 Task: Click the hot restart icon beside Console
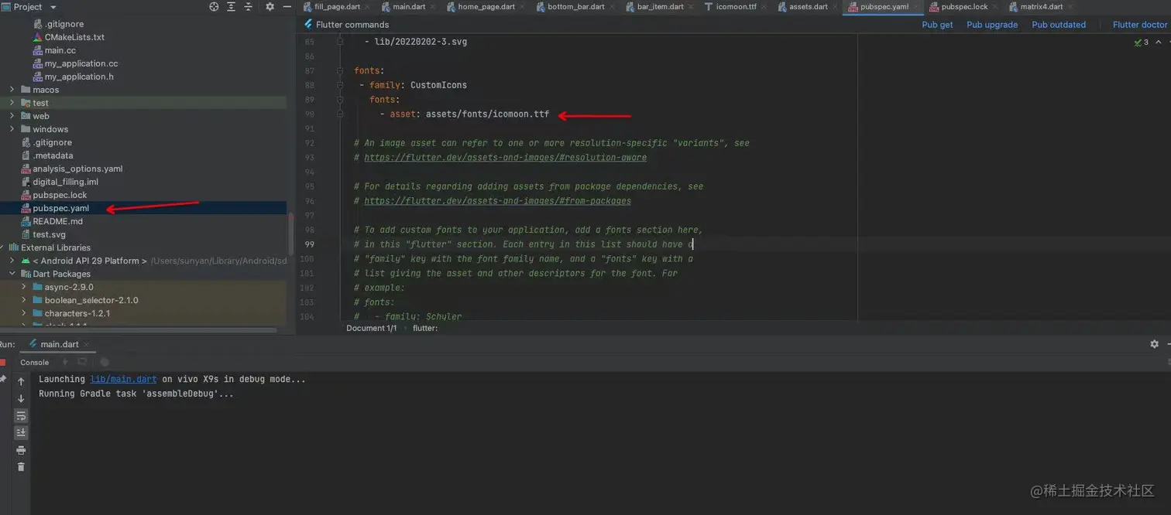(82, 362)
